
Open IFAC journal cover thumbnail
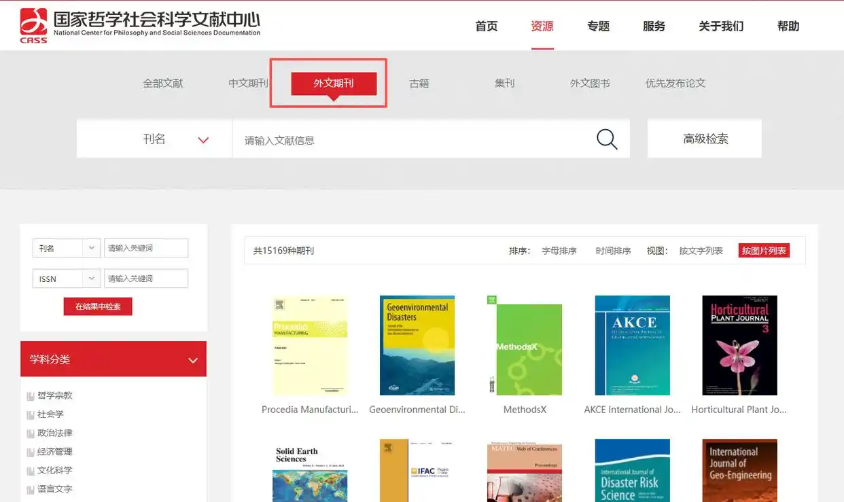(417, 471)
